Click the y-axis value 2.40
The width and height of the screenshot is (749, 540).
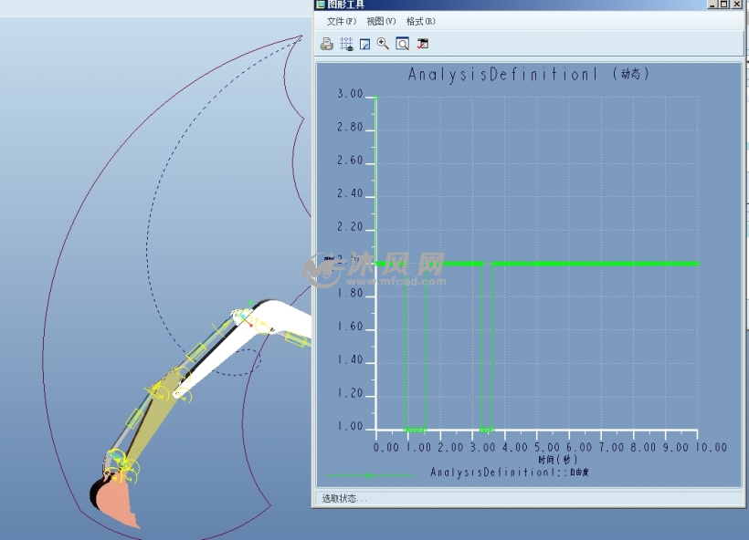click(350, 193)
